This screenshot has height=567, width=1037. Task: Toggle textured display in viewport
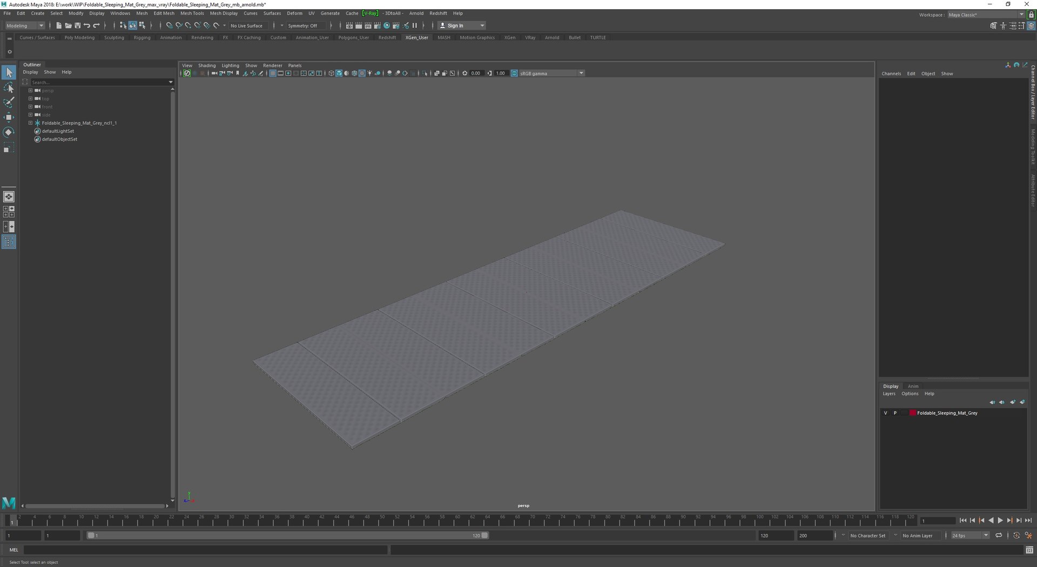point(362,73)
